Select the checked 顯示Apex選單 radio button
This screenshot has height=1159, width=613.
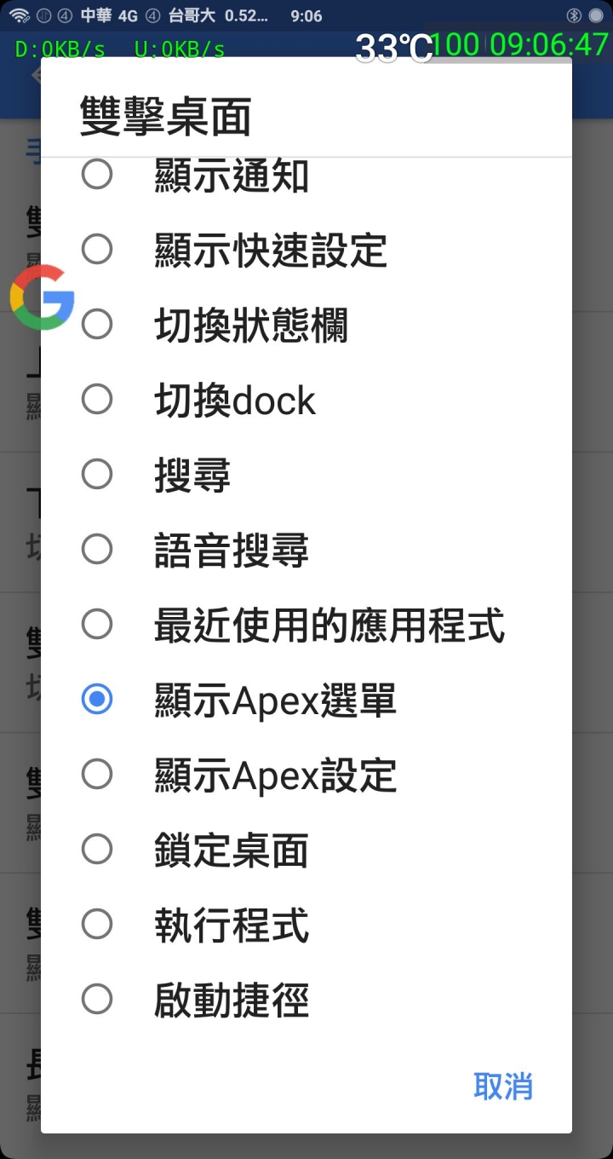(97, 700)
